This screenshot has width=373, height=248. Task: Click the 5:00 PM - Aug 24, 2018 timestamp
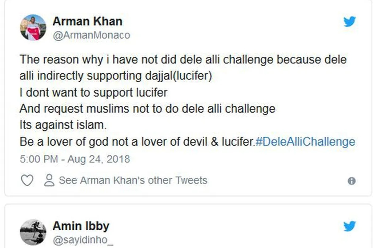(x=75, y=159)
